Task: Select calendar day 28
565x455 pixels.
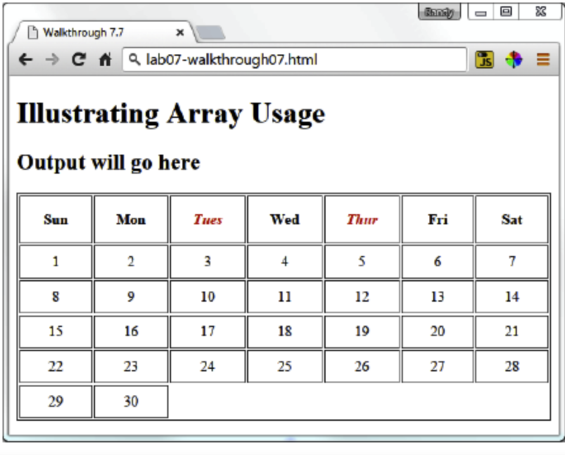Action: [512, 366]
